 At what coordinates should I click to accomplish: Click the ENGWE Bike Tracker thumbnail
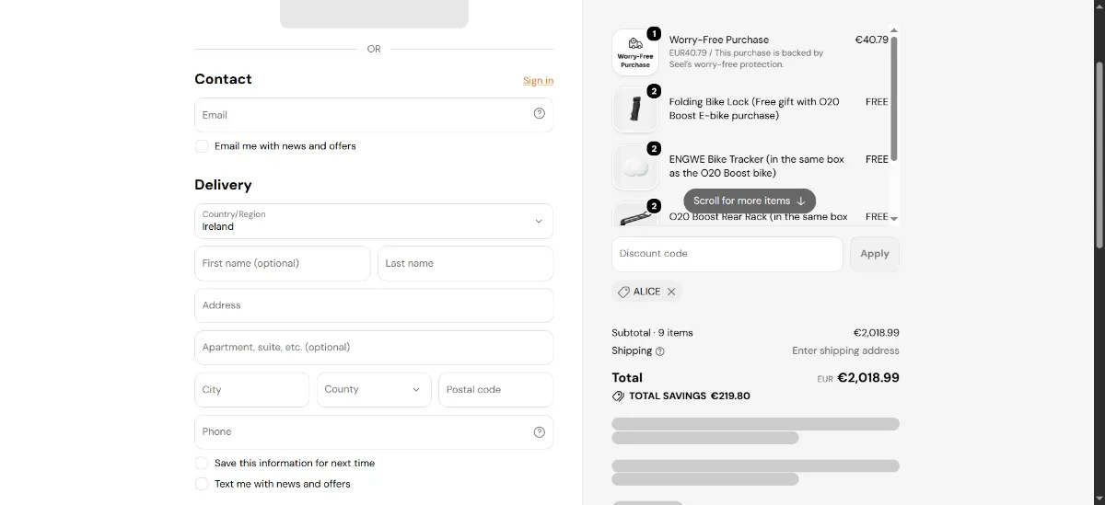[634, 166]
